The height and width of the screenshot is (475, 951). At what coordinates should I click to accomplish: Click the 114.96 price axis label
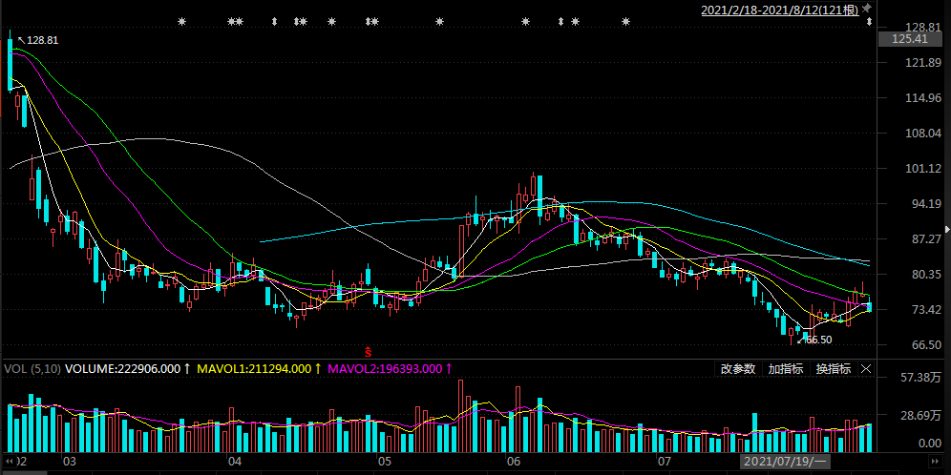tap(923, 98)
